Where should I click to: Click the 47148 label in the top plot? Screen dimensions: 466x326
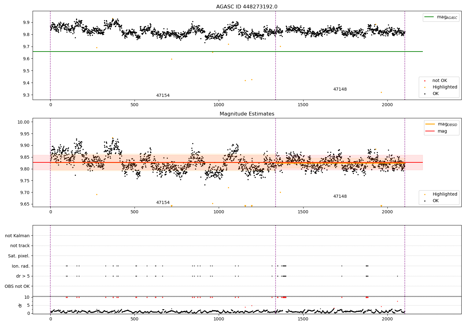pyautogui.click(x=340, y=89)
